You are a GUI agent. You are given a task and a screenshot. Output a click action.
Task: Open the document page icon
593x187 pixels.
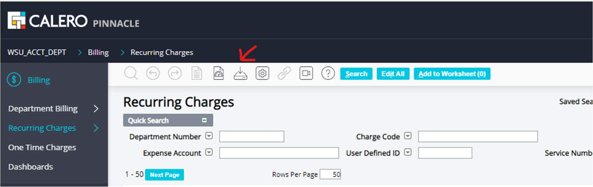pyautogui.click(x=197, y=74)
